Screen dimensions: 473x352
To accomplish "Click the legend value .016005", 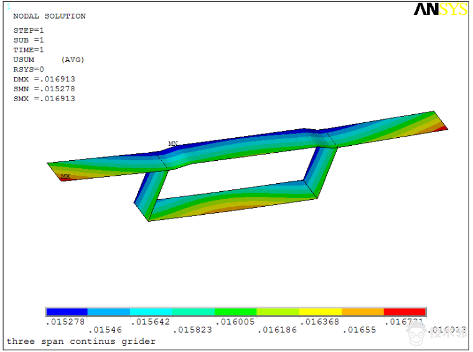I will pos(234,322).
